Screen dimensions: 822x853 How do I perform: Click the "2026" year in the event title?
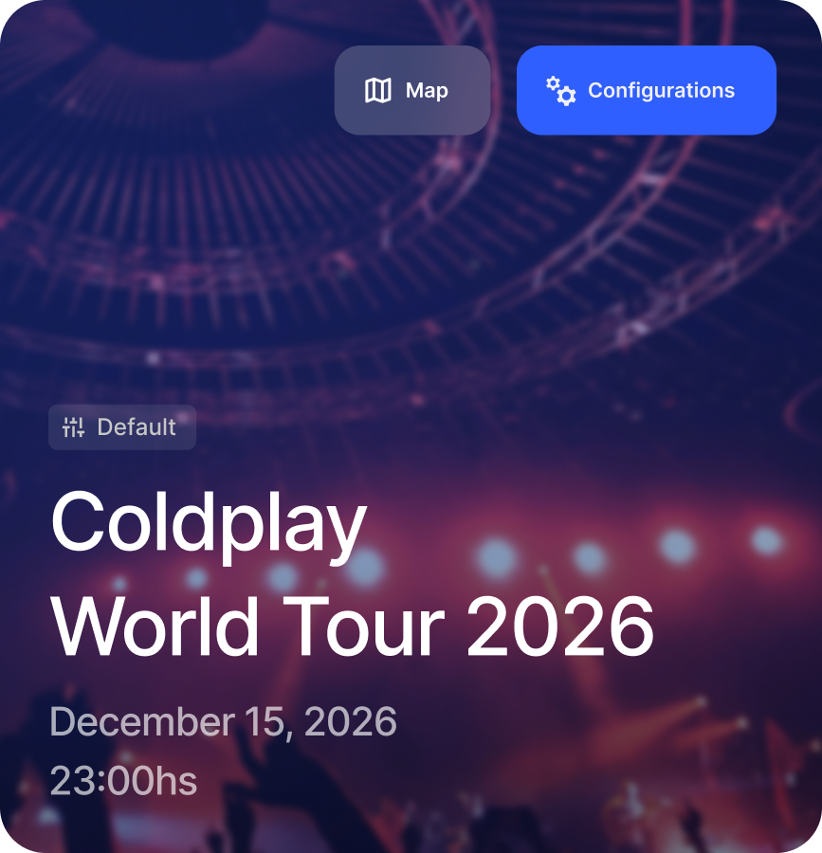point(560,626)
